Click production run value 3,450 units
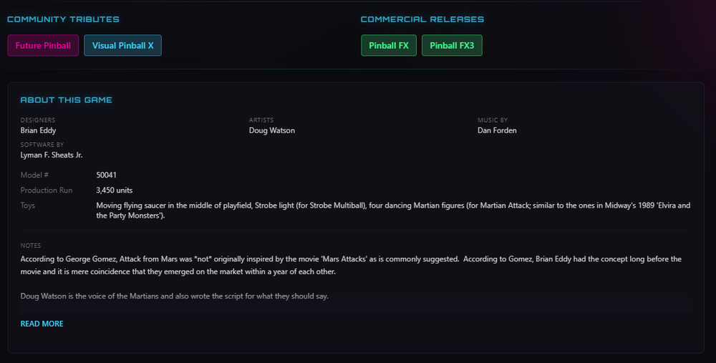 click(x=114, y=190)
